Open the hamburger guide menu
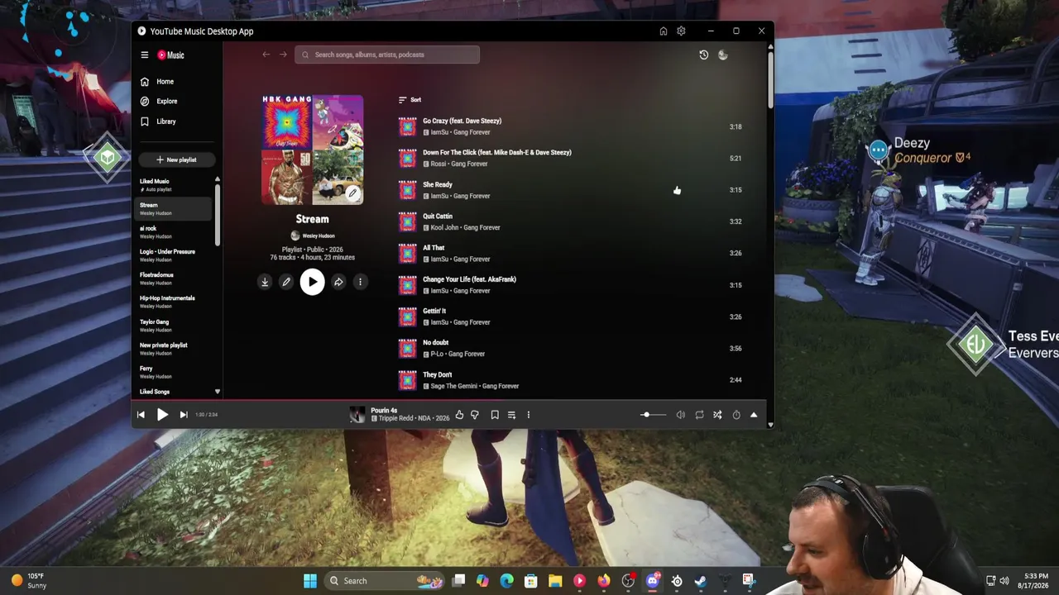 click(144, 55)
